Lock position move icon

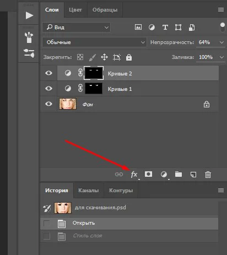[104, 57]
